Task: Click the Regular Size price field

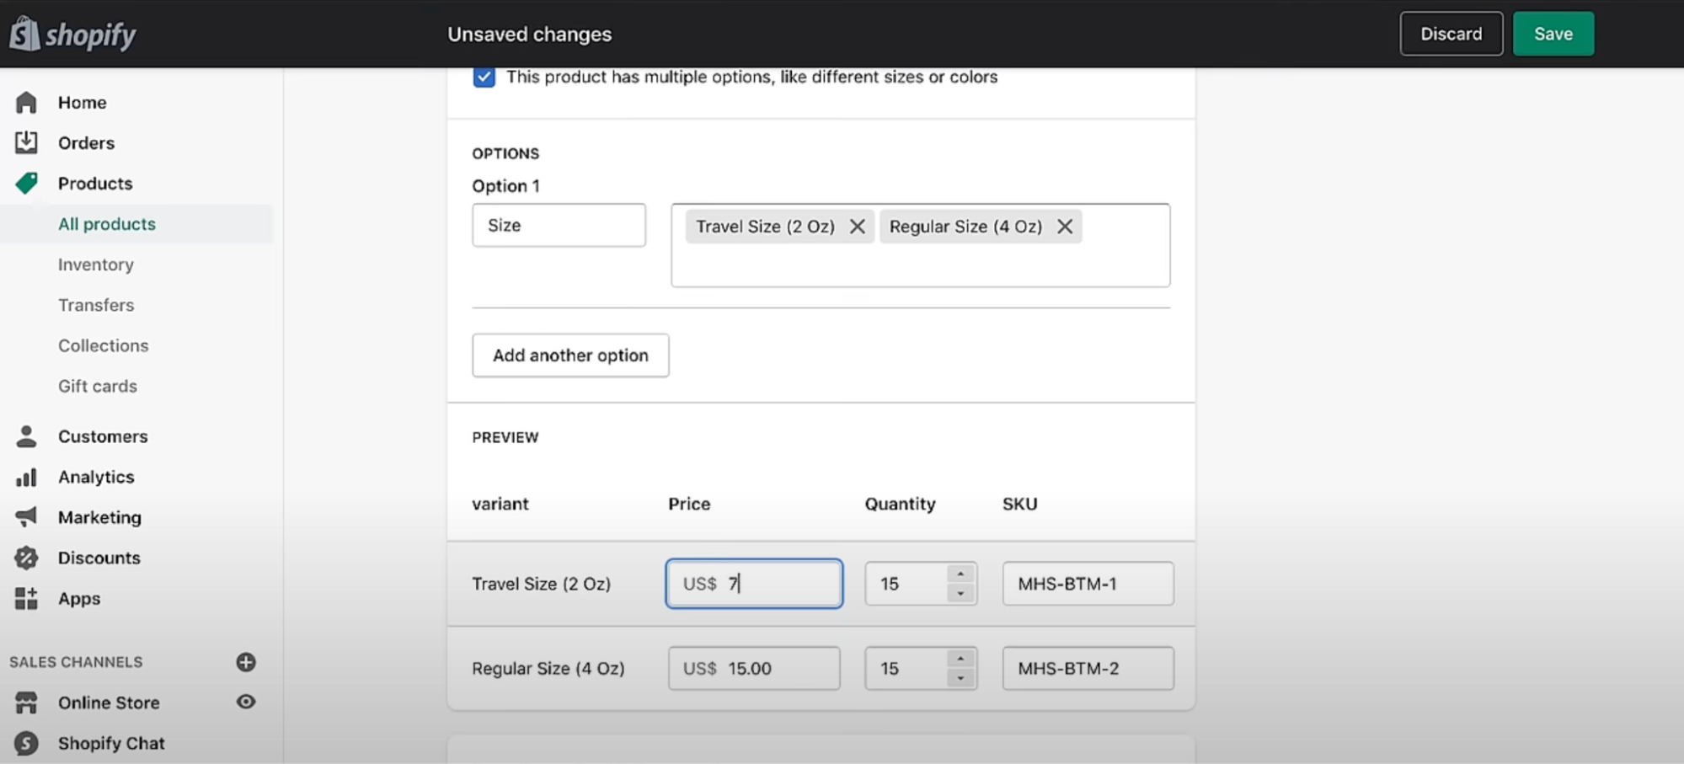Action: click(753, 668)
